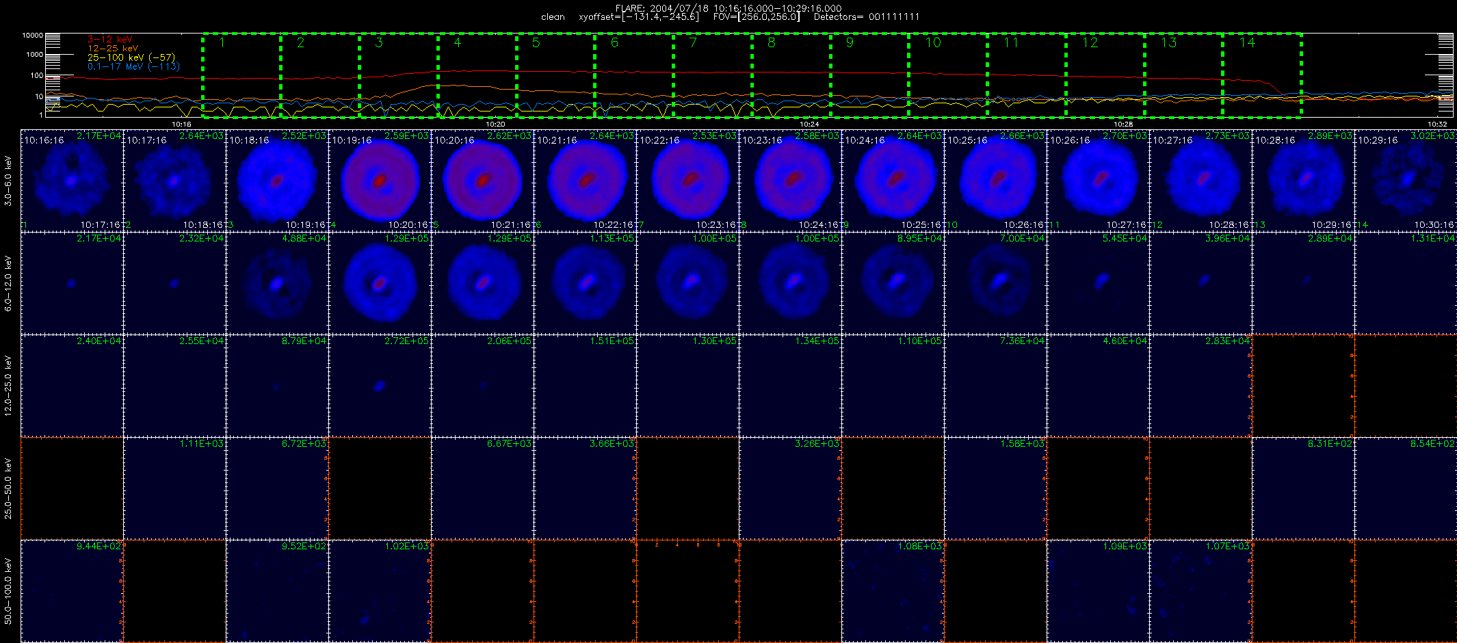Viewport: 1457px width, 643px height.
Task: Open the 3-6 keV image starting 10:29:16
Action: pyautogui.click(x=1406, y=180)
